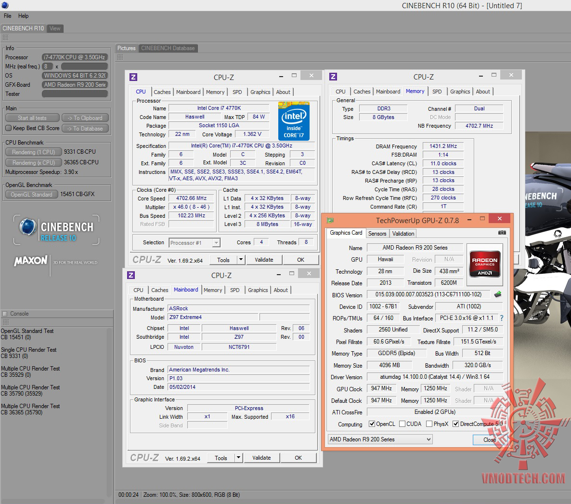Click Close button in GPU-Z

(x=490, y=439)
